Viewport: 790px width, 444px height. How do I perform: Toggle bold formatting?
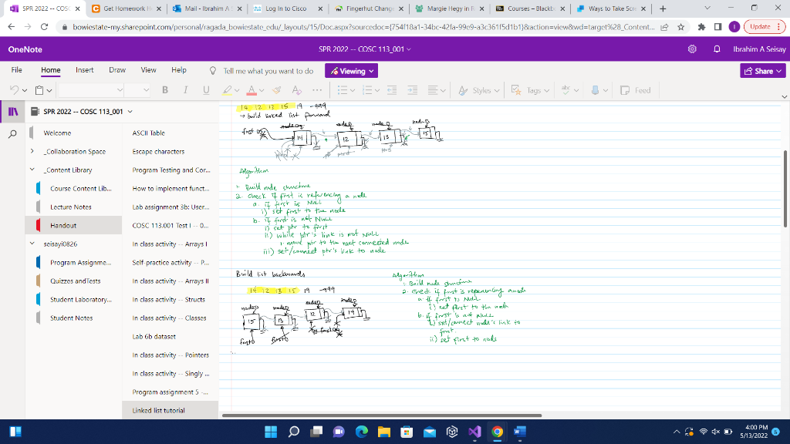tap(165, 90)
